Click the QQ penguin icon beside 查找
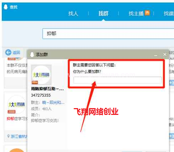 [x=5, y=7]
